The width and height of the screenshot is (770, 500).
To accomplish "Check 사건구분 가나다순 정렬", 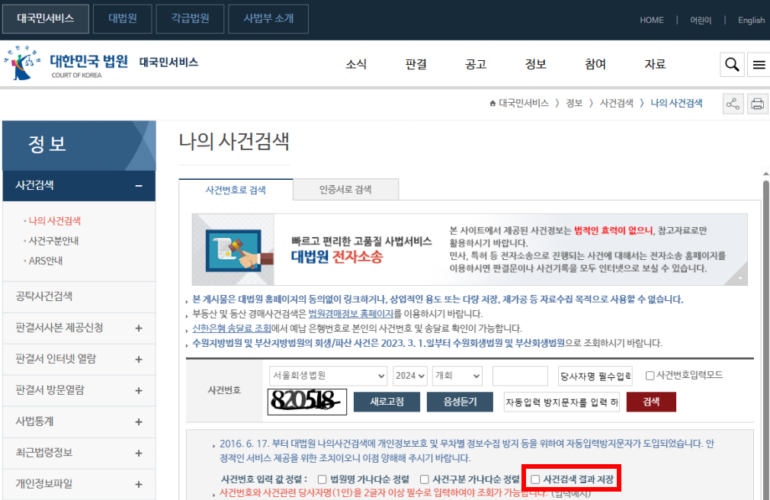I will coord(425,479).
